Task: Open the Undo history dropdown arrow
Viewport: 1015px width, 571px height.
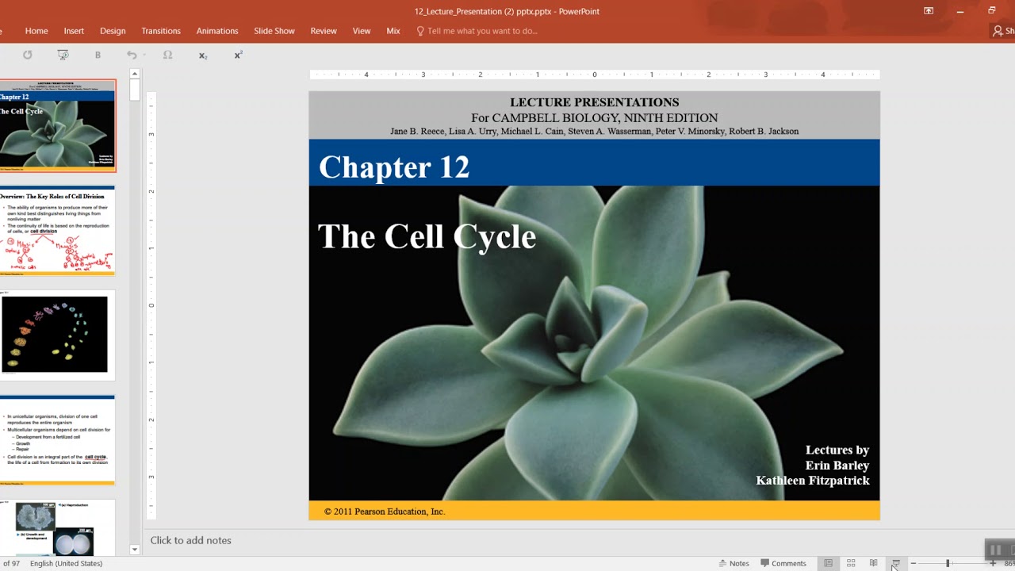Action: [x=144, y=56]
